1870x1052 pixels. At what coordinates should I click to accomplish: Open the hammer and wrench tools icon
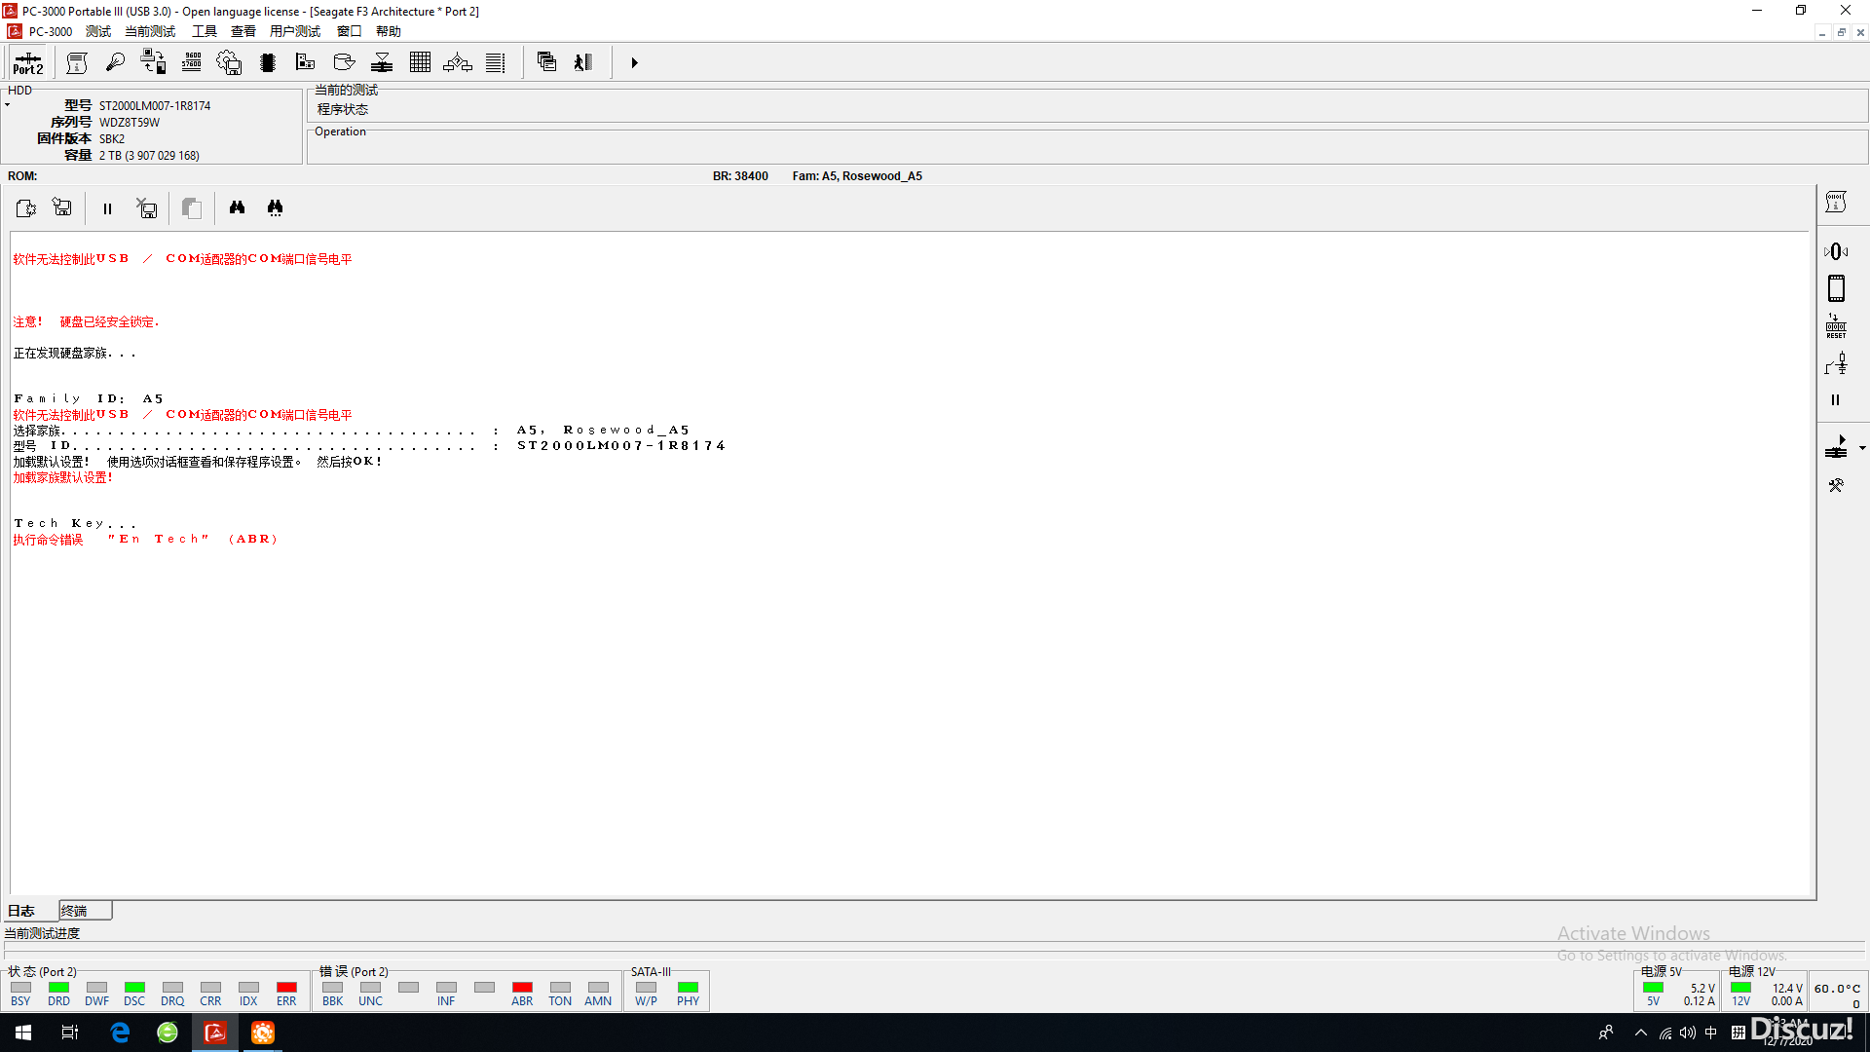(x=1836, y=485)
